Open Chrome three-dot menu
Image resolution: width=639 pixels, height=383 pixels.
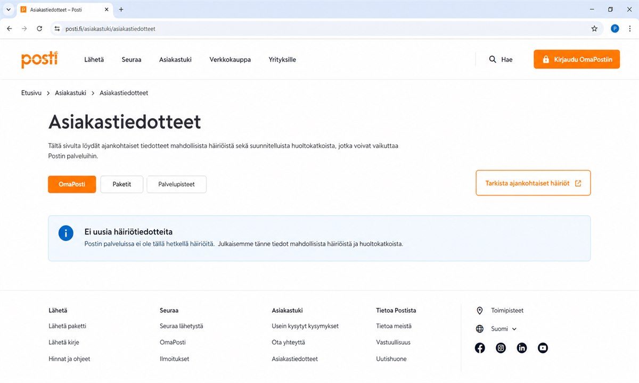click(x=629, y=29)
